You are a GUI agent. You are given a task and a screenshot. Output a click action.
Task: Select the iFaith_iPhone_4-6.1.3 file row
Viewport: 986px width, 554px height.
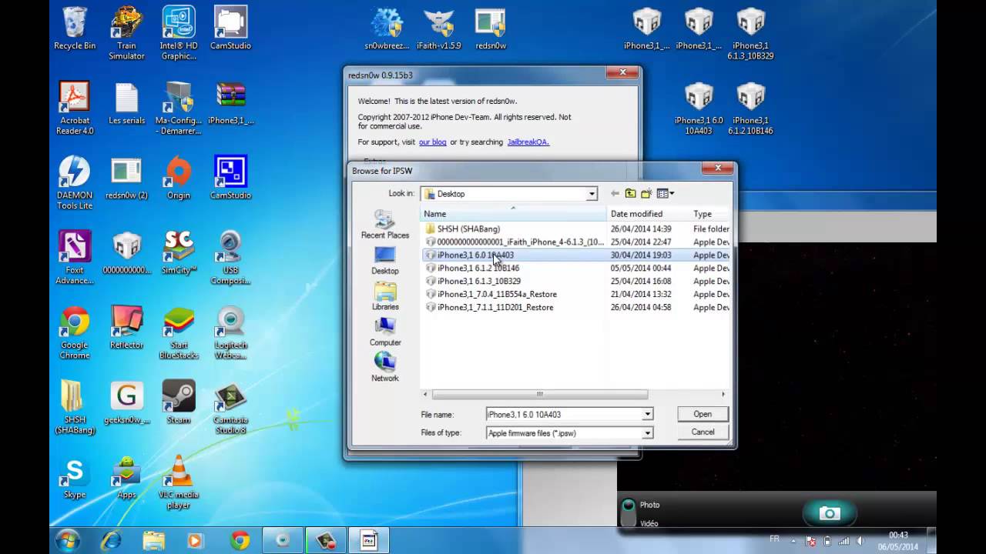577,242
